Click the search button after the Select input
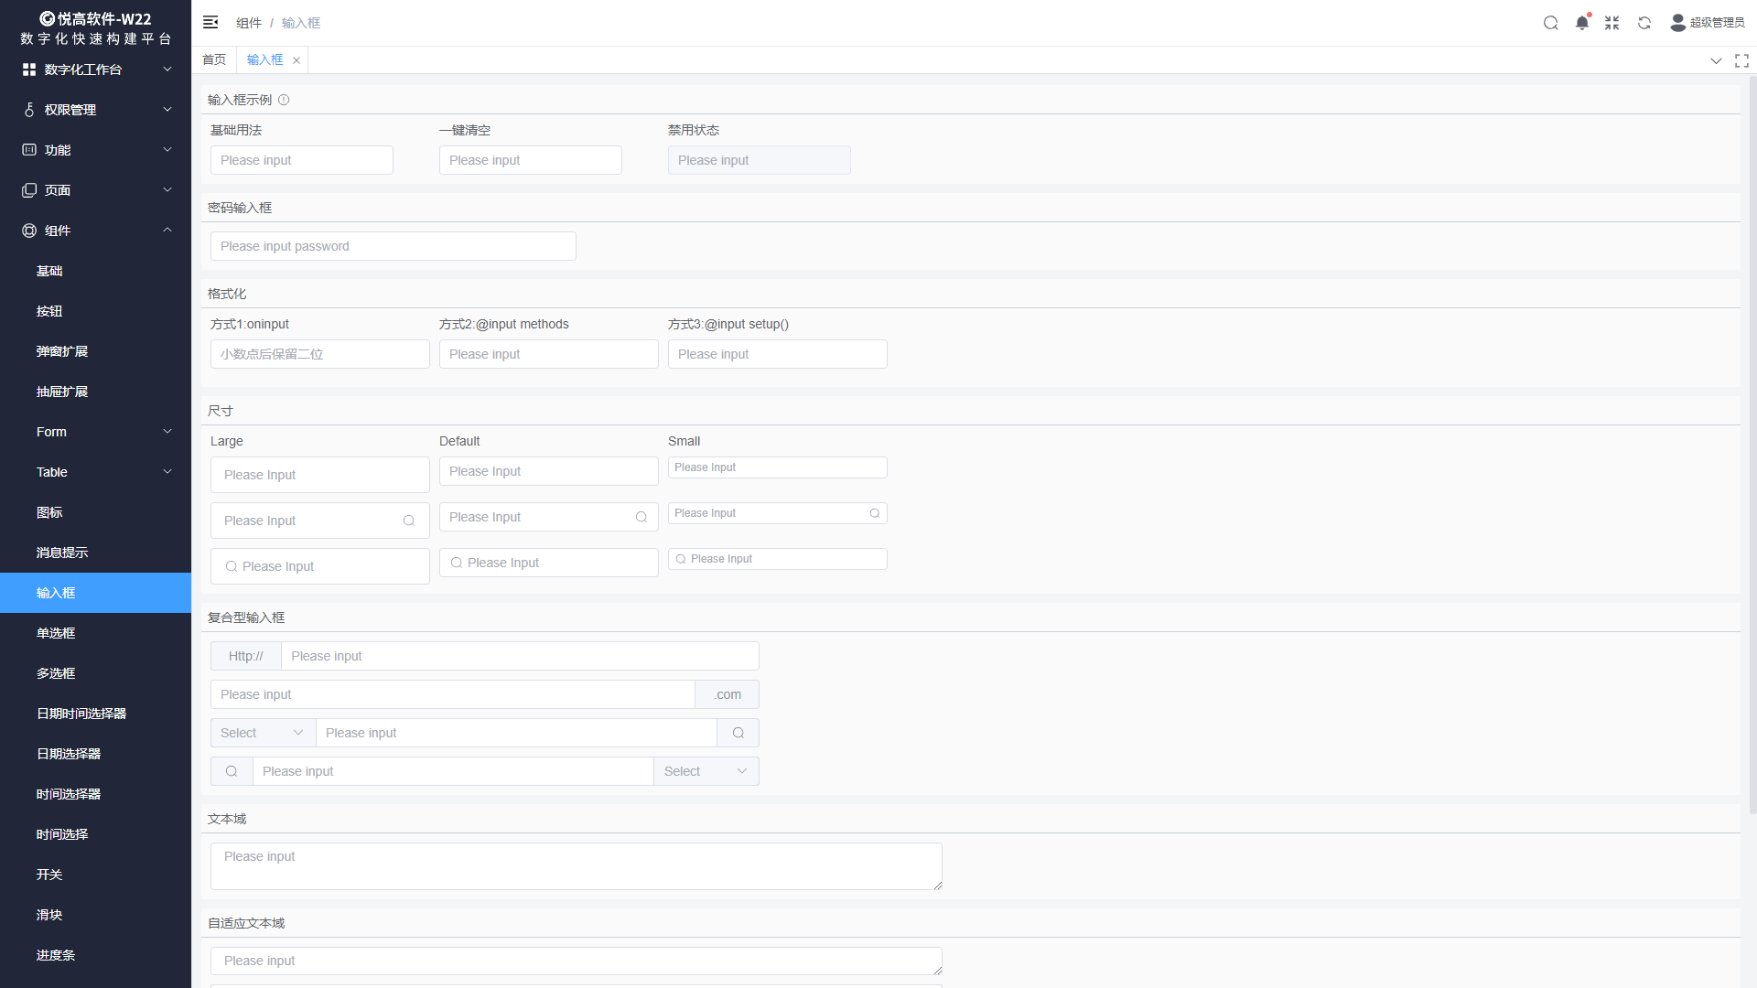1757x988 pixels. [x=738, y=733]
